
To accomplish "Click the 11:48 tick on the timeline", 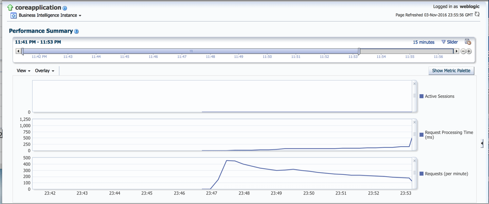I will point(210,57).
